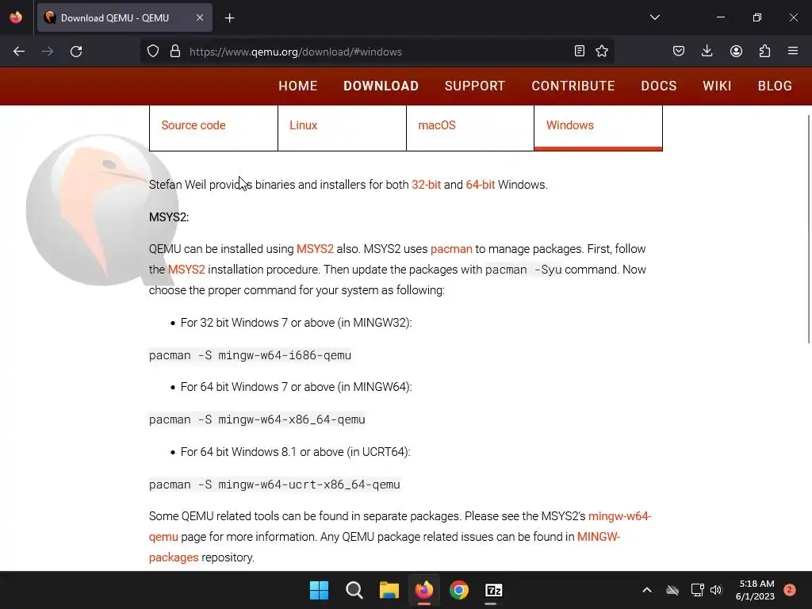Open the tracking protection shield icon
The width and height of the screenshot is (812, 609).
point(153,52)
